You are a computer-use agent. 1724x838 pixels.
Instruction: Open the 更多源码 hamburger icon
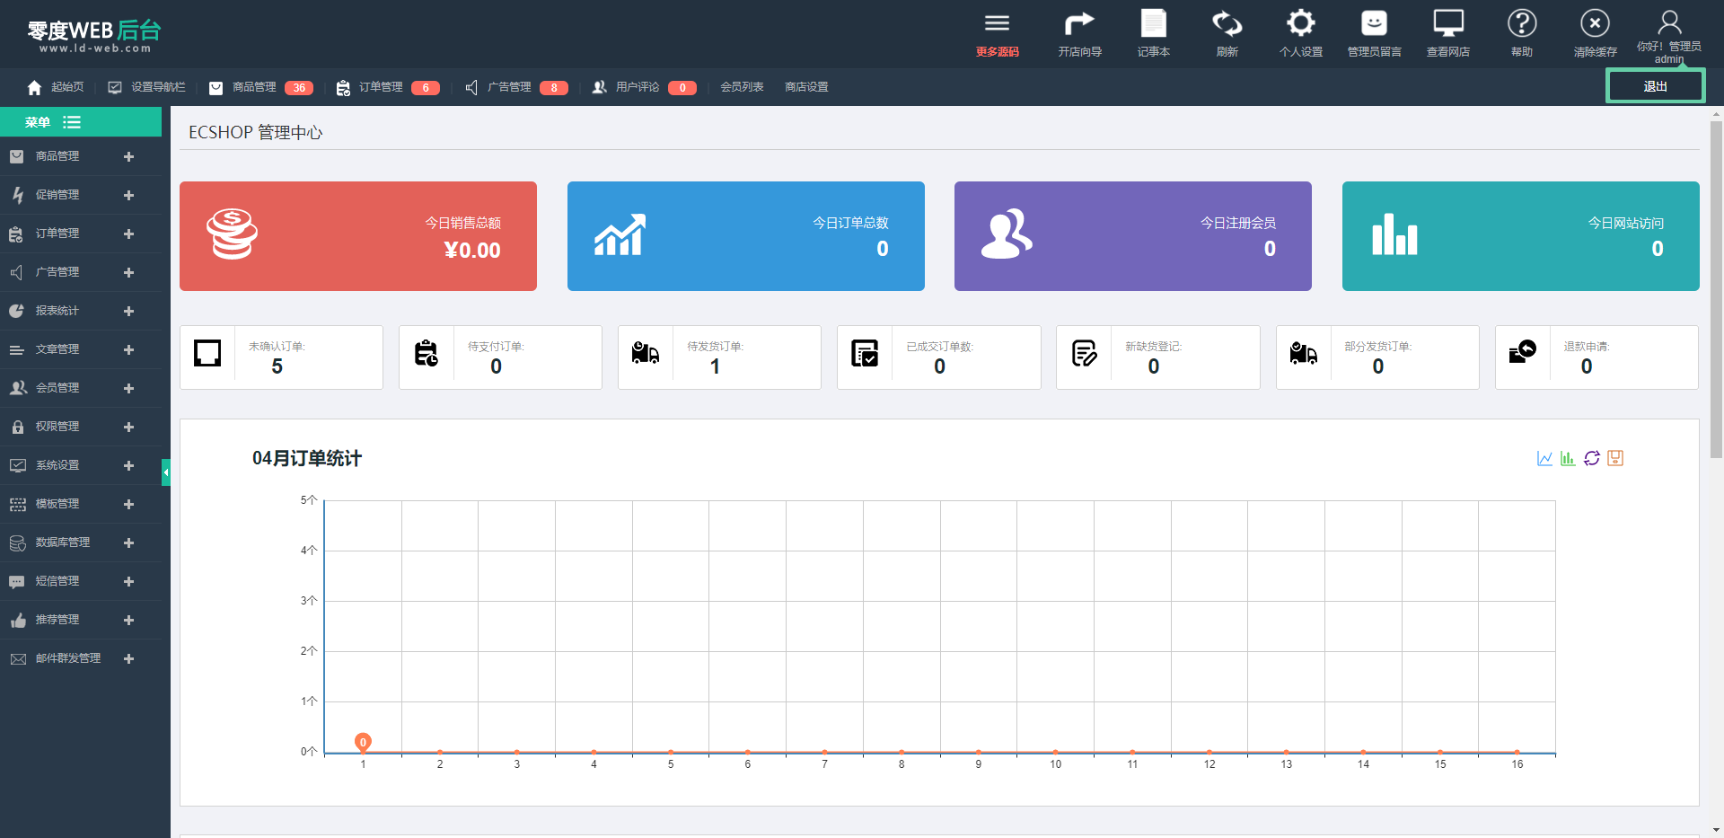(997, 23)
